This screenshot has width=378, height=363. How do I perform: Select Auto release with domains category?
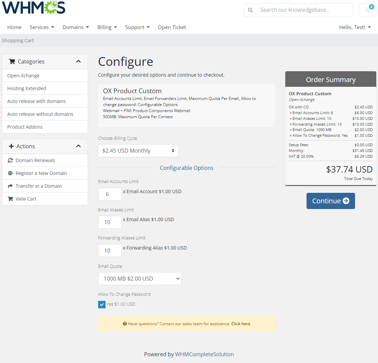coord(45,101)
